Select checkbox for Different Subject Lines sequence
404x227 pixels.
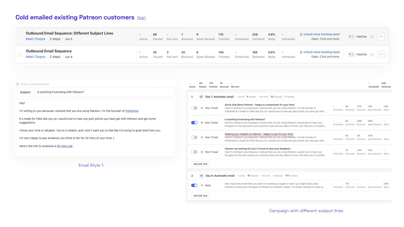(21, 36)
